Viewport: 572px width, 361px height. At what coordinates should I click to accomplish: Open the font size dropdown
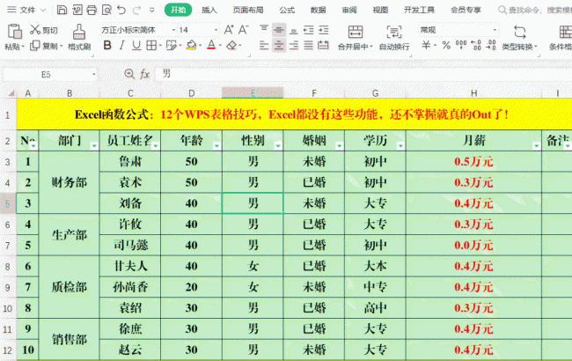click(x=216, y=30)
